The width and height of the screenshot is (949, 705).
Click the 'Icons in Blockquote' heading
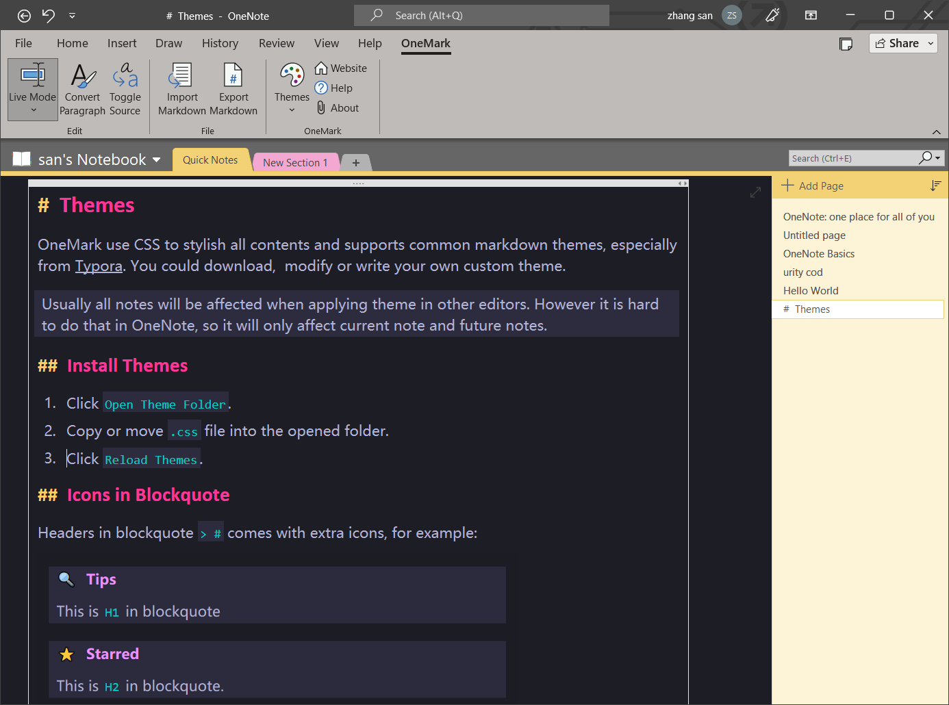(x=148, y=495)
